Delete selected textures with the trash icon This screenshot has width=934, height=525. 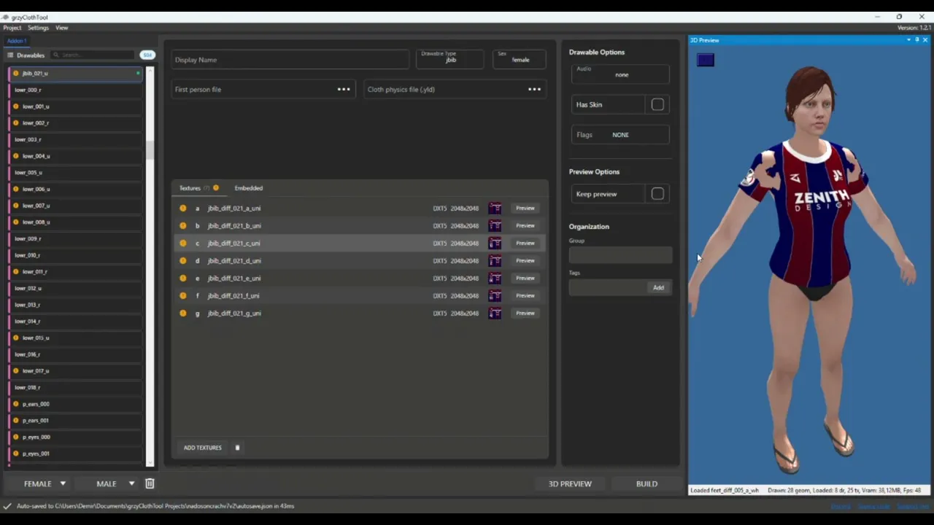point(237,448)
